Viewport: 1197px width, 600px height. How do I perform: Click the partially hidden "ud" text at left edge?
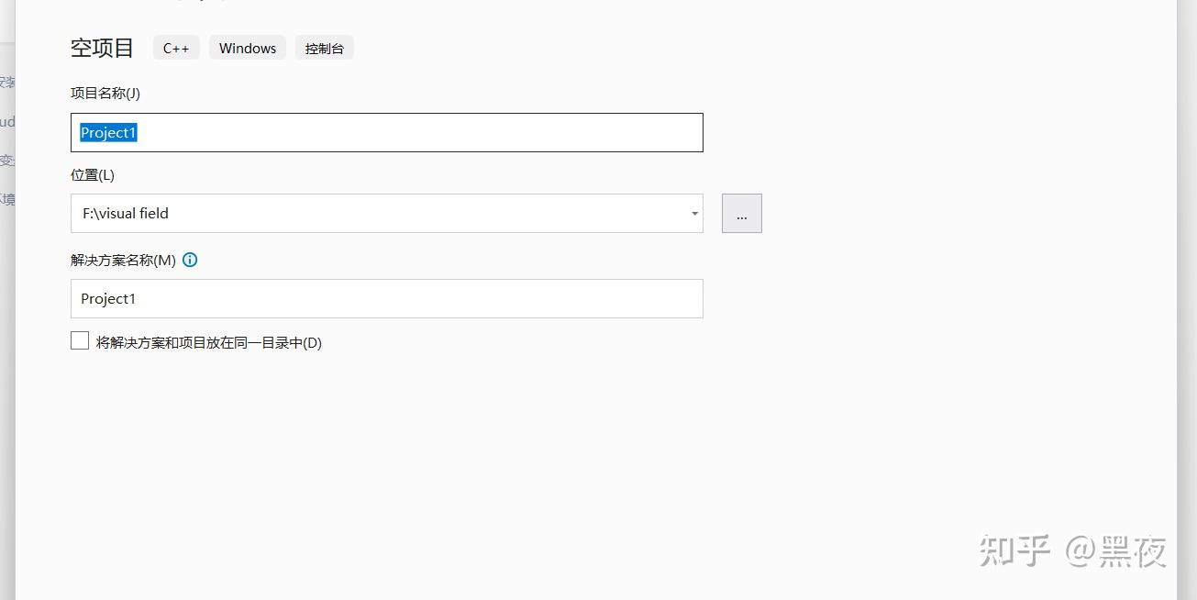pos(7,121)
